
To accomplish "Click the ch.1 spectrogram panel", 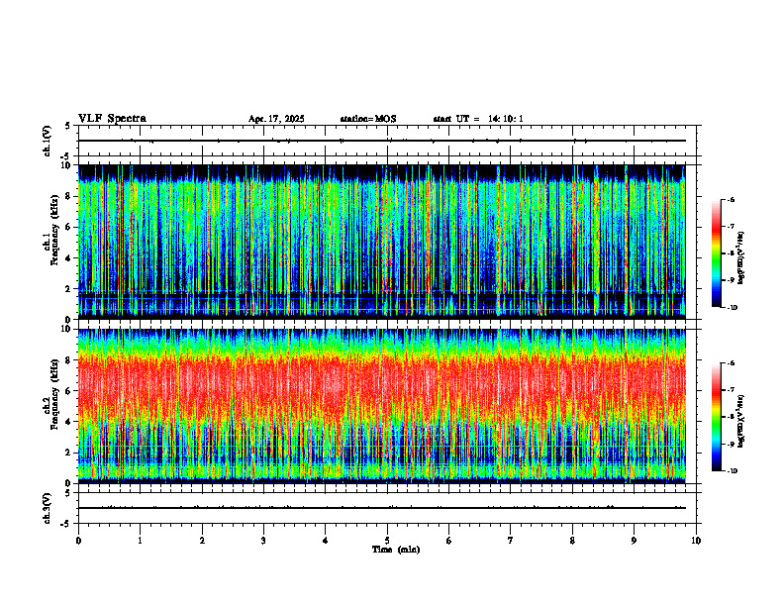I will coord(381,242).
